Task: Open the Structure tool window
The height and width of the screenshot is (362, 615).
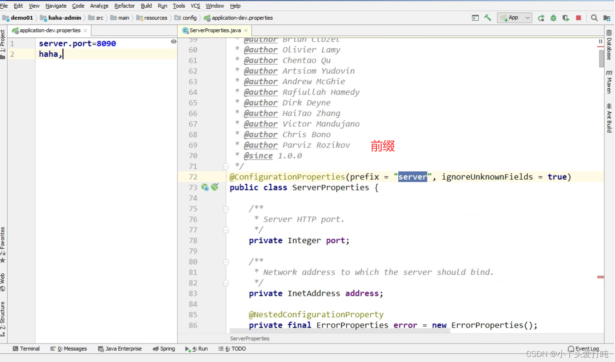Action: (3, 319)
